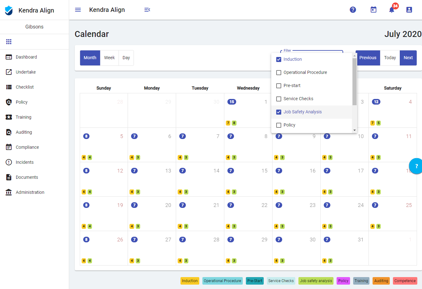Click the Competence legend swatch
Viewport: 422px width, 289px height.
pyautogui.click(x=405, y=281)
